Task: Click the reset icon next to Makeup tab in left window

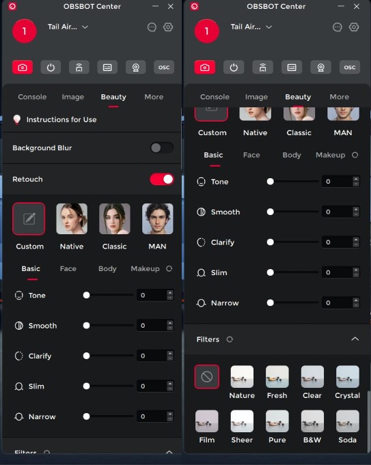Action: click(x=169, y=268)
